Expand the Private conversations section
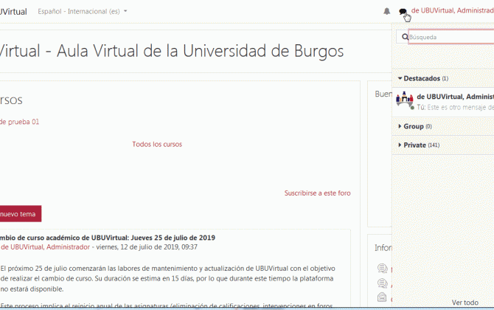 point(419,145)
